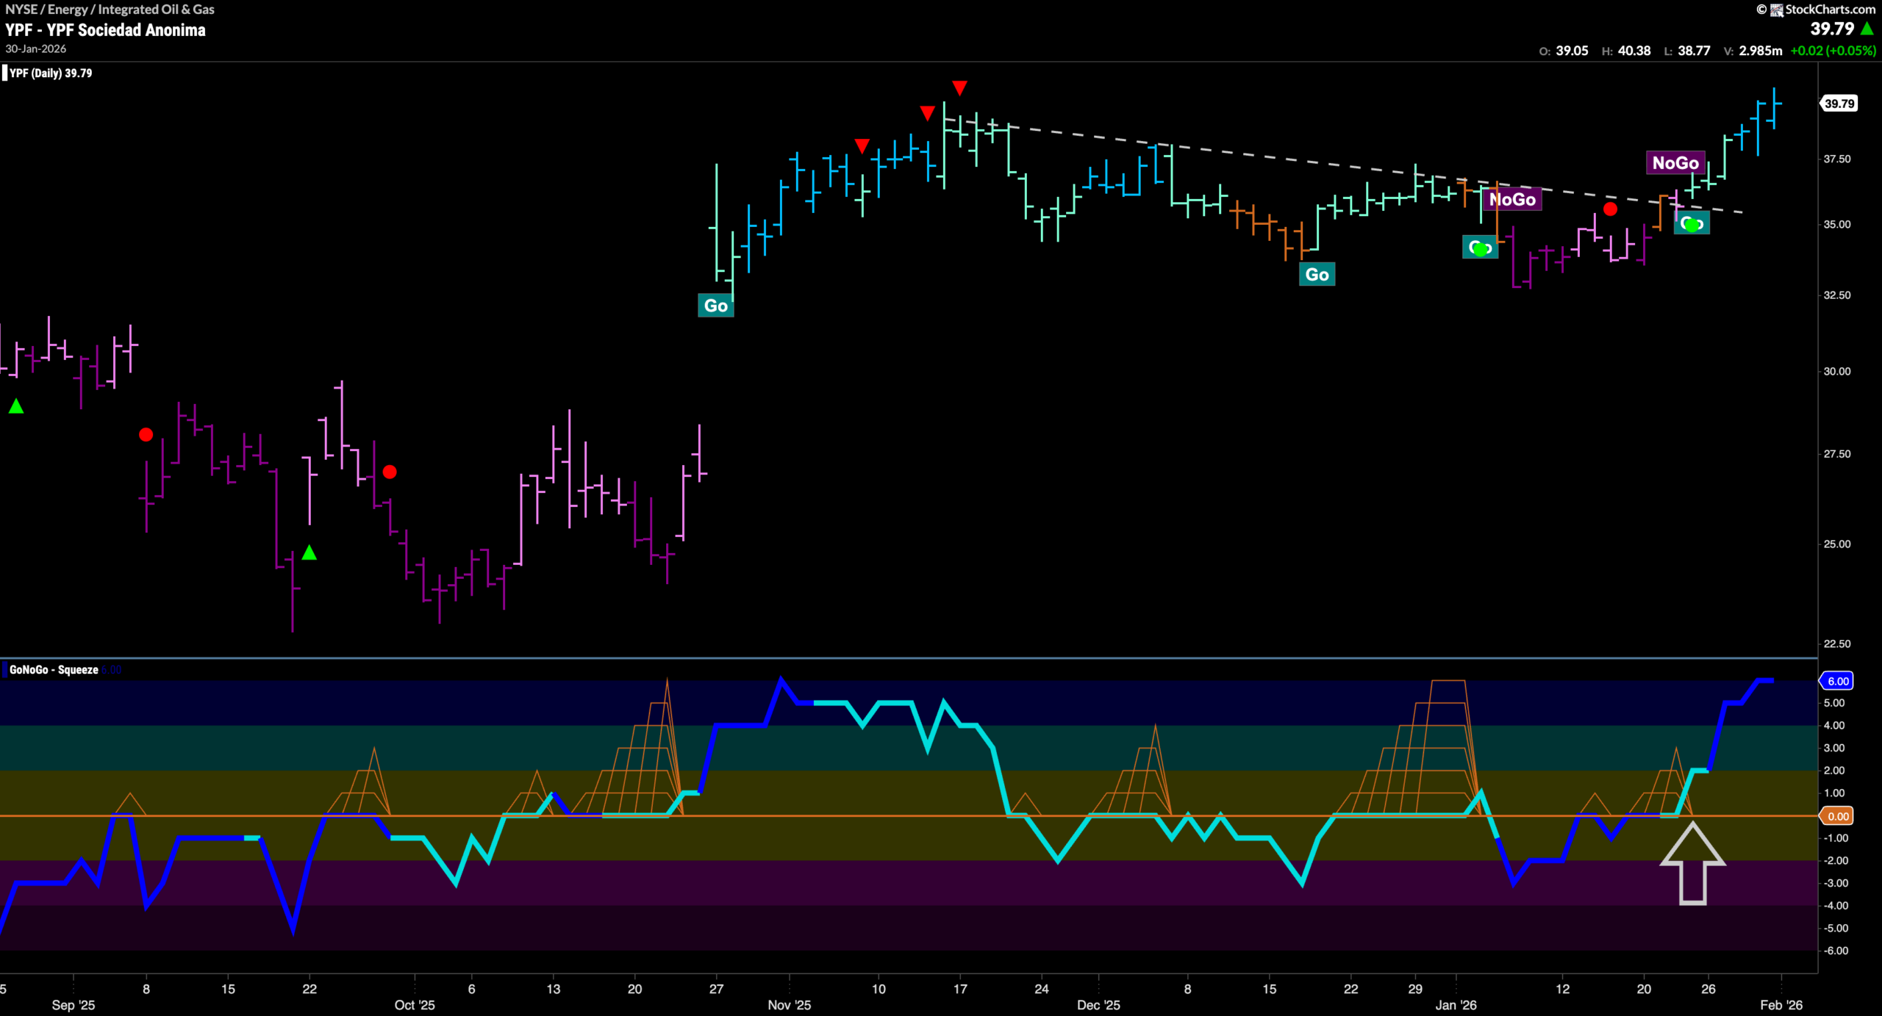Select the NoGo label in early January

point(1513,199)
